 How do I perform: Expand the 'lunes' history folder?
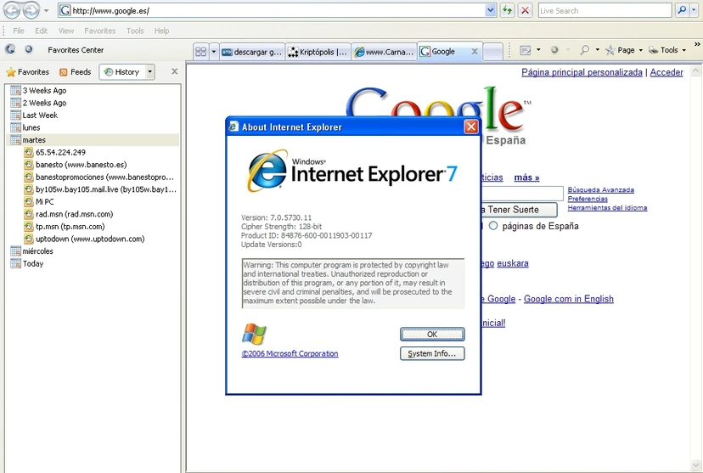click(25, 127)
